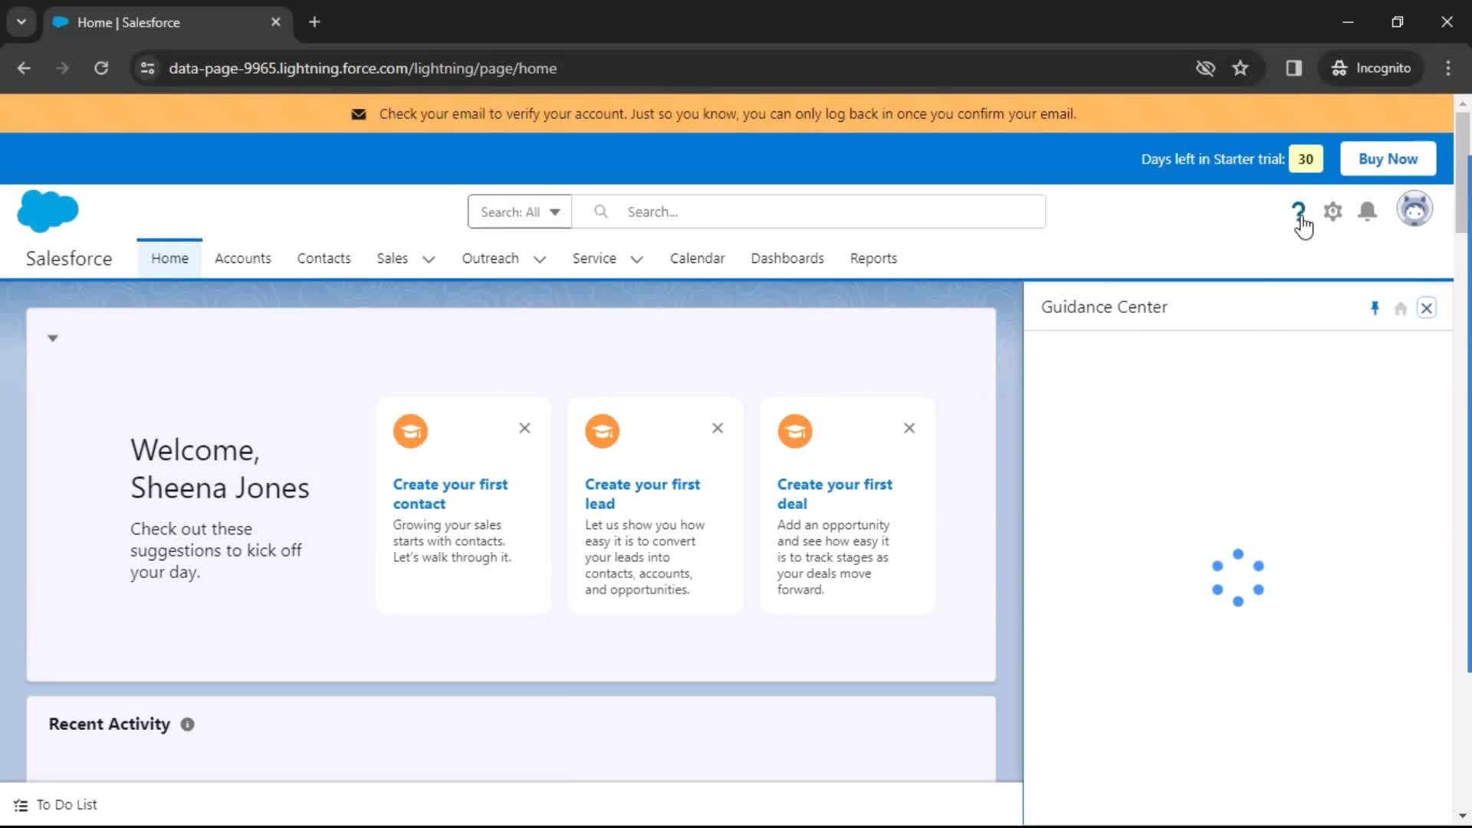Open Chrome three-dot menu
This screenshot has height=828, width=1472.
pos(1448,68)
